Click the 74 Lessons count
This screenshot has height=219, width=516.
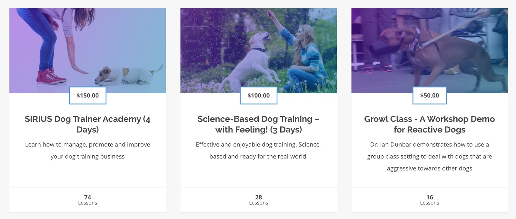(87, 200)
